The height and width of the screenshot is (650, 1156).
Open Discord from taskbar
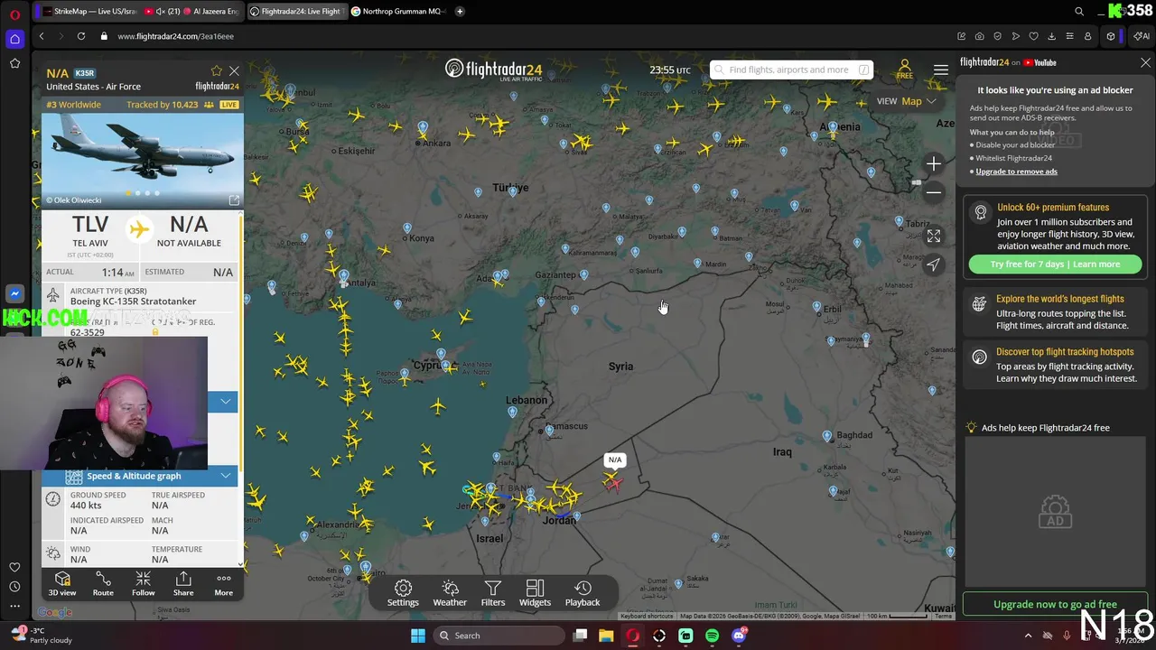click(739, 636)
